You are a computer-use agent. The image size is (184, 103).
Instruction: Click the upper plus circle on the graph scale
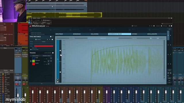tap(60, 50)
